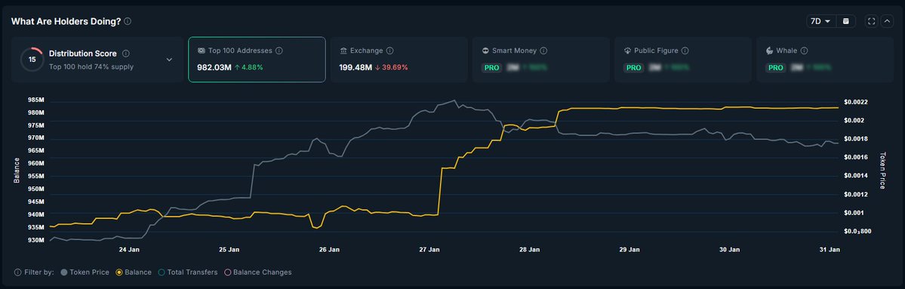The image size is (905, 289).
Task: Click the '985M' balance axis label
Action: [35, 100]
